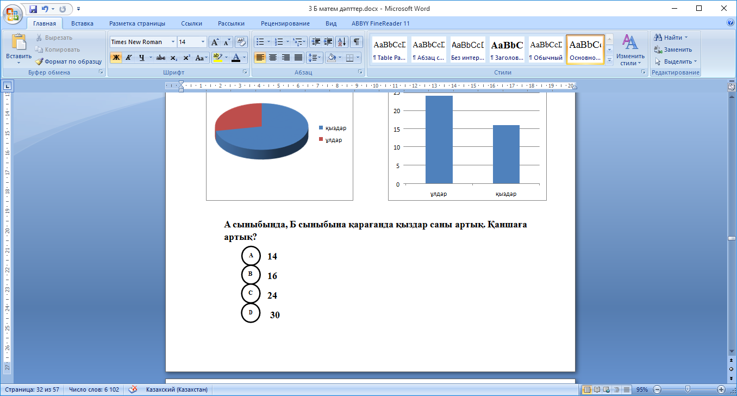Align text right
The width and height of the screenshot is (737, 396).
click(x=285, y=58)
